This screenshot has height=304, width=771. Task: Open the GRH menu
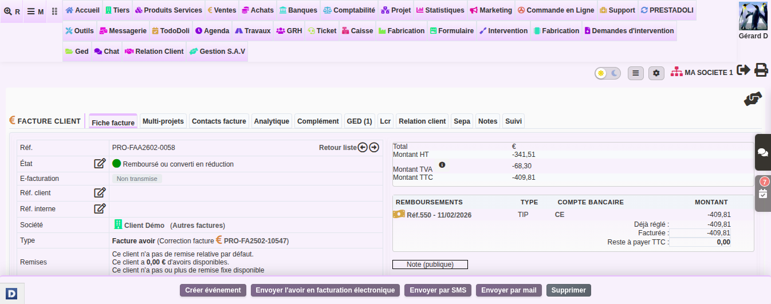pyautogui.click(x=289, y=31)
